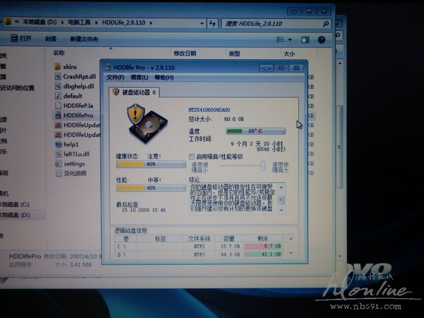424x318 pixels.
Task: Click the help1 file icon
Action: [x=58, y=144]
